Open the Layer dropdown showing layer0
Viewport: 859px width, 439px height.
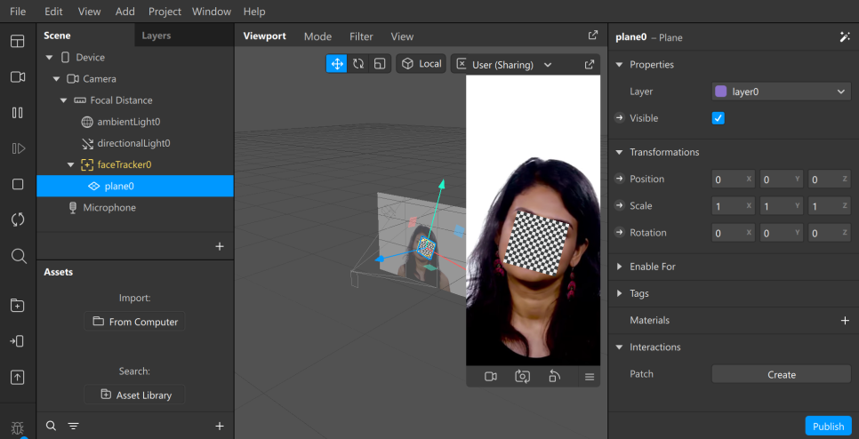782,92
